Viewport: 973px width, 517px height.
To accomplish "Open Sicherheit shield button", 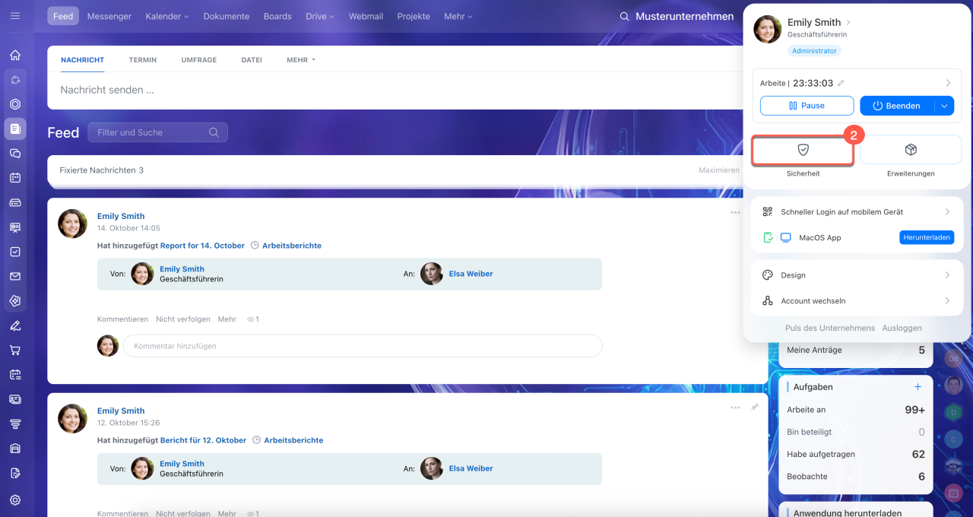I will pos(803,150).
